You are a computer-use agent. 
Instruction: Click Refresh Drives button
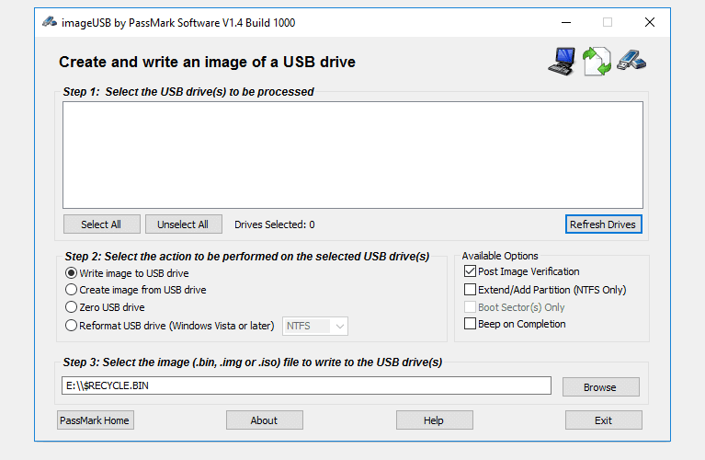click(603, 224)
